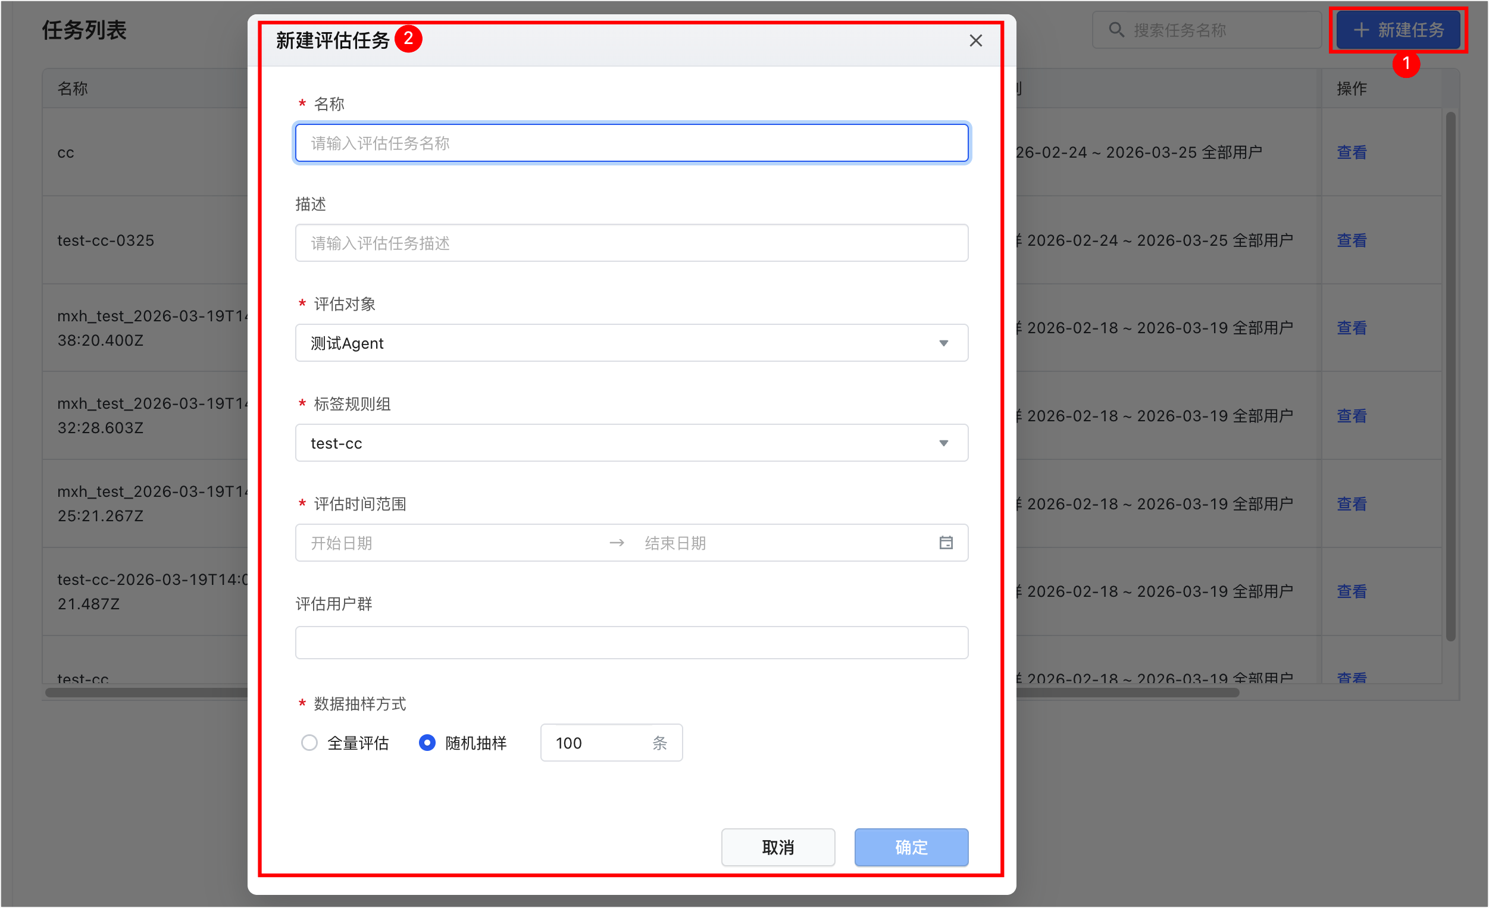Expand the 评估对象 dropdown arrow

943,343
